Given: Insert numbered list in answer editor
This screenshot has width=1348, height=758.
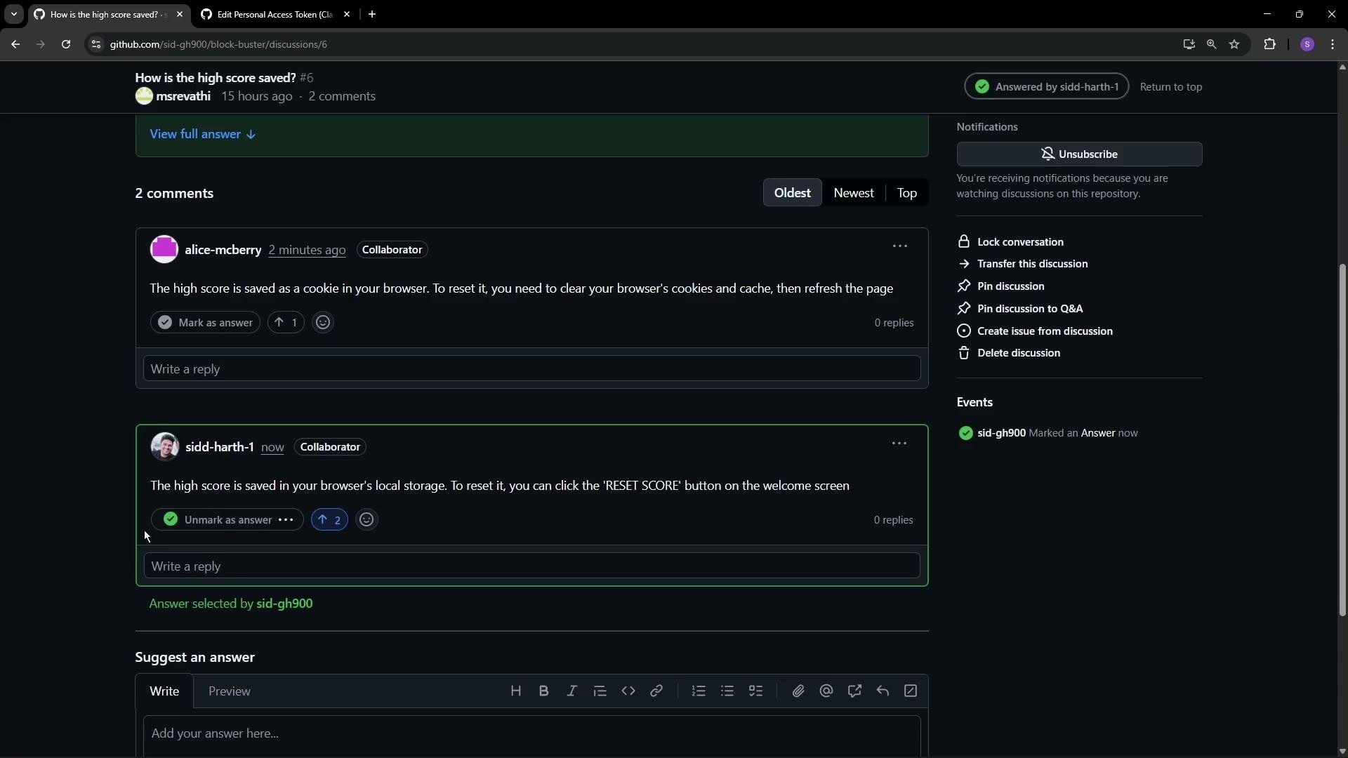Looking at the screenshot, I should tap(699, 691).
